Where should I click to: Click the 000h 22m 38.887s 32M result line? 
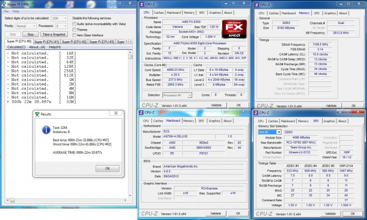pyautogui.click(x=41, y=102)
